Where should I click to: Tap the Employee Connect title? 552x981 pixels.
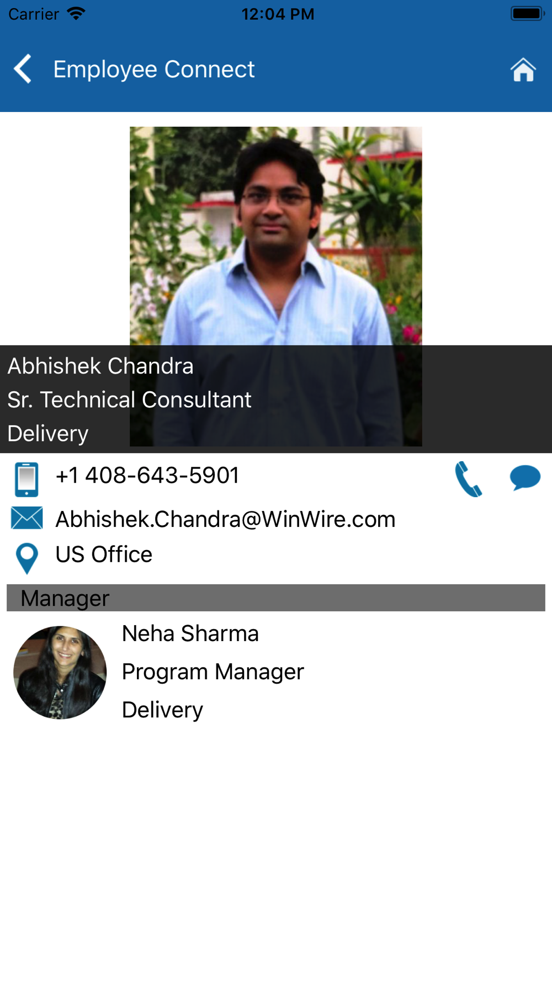point(154,70)
